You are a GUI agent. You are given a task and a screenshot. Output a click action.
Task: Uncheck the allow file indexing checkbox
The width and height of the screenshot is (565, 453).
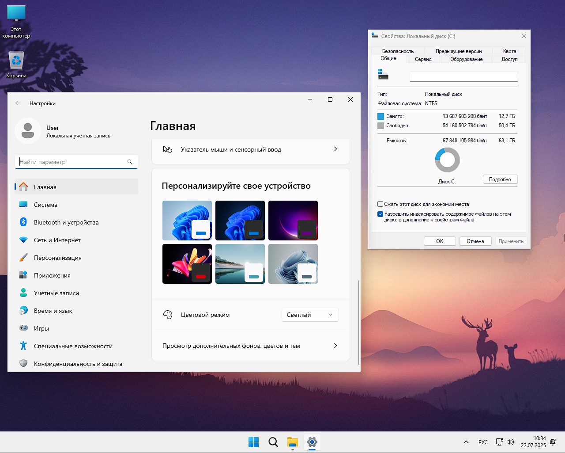click(380, 214)
